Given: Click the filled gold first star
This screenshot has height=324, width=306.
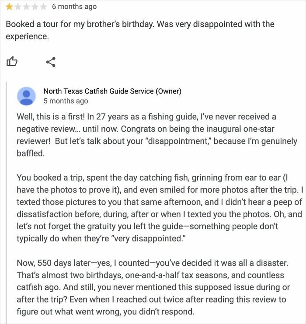Looking at the screenshot, I should pos(9,7).
